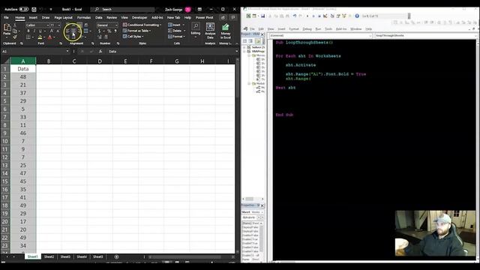Click the Accounting dollar format icon
The height and width of the screenshot is (270, 480).
tap(99, 31)
